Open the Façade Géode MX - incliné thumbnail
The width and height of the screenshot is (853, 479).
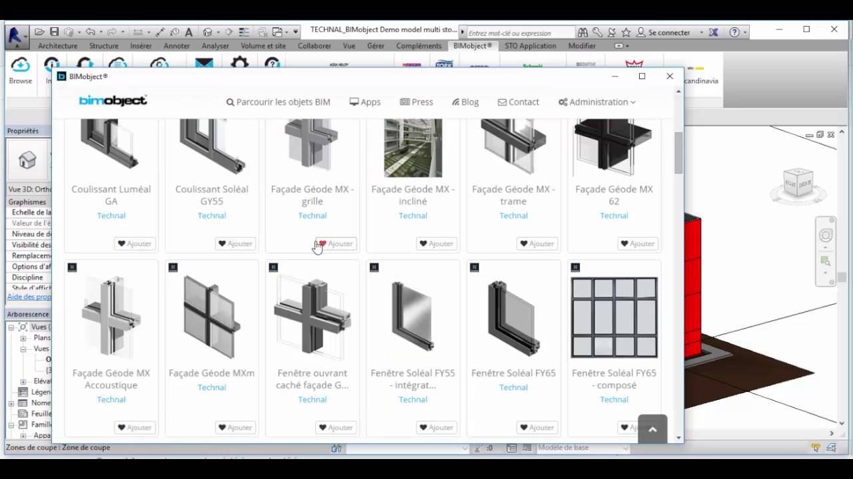click(413, 148)
